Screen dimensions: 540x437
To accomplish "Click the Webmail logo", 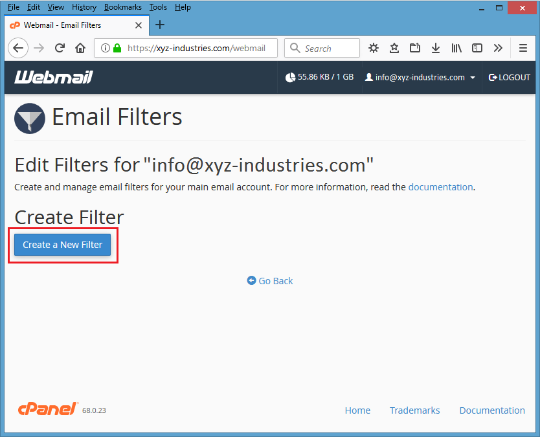I will click(54, 77).
